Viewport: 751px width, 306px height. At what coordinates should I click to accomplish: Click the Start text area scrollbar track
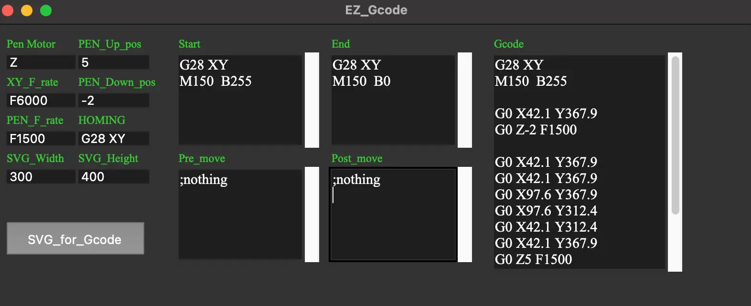(x=312, y=100)
